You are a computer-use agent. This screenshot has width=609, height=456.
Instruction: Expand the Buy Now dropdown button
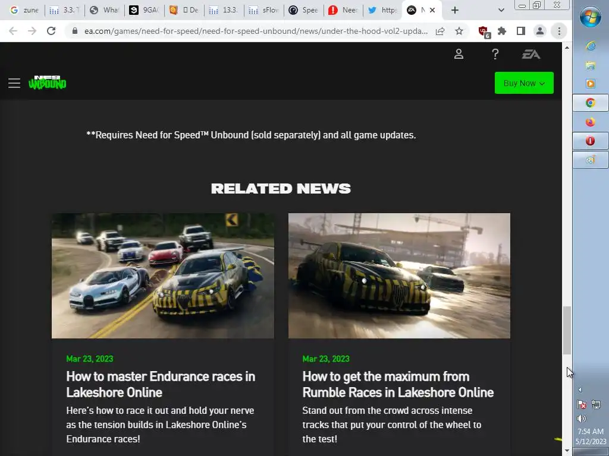pos(524,83)
